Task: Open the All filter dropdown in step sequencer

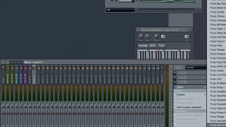Action: pyautogui.click(x=120, y=10)
